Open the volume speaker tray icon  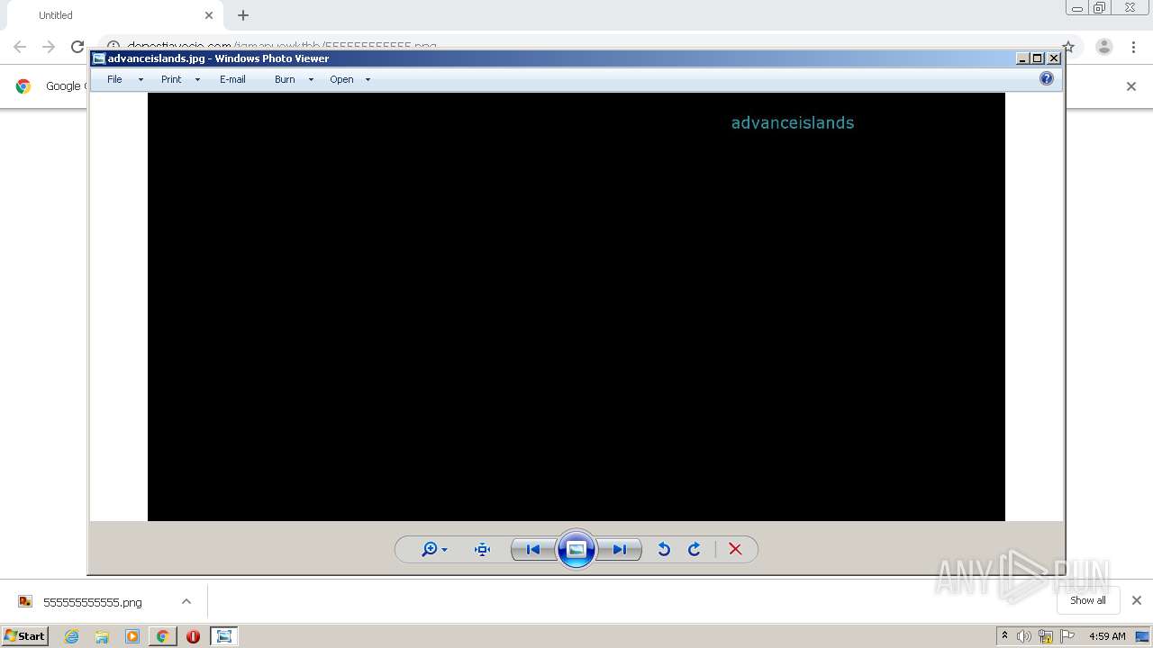point(1024,636)
